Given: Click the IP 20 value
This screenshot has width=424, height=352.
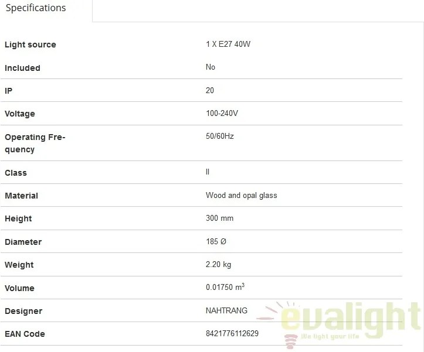Looking at the screenshot, I should [x=209, y=90].
